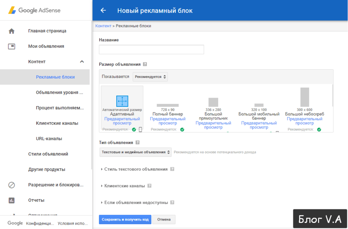Open the Рекомендуется size filter dropdown
The height and width of the screenshot is (229, 348).
[x=150, y=77]
